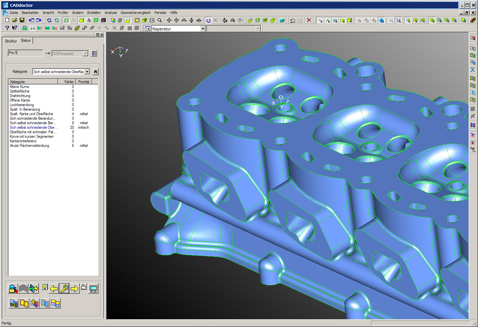Toggle the light bulb highlight button
This screenshot has width=478, height=327.
tap(45, 287)
